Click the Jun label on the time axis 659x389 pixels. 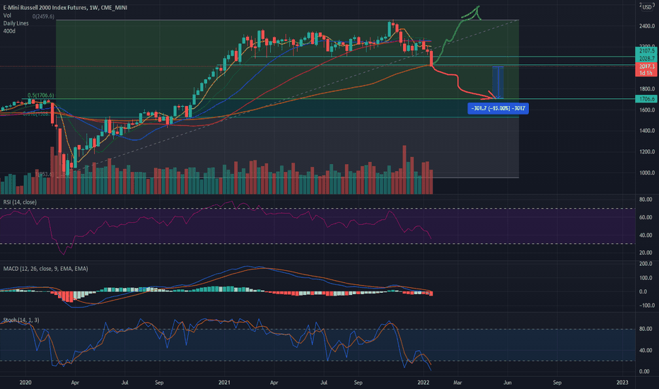[x=507, y=383]
